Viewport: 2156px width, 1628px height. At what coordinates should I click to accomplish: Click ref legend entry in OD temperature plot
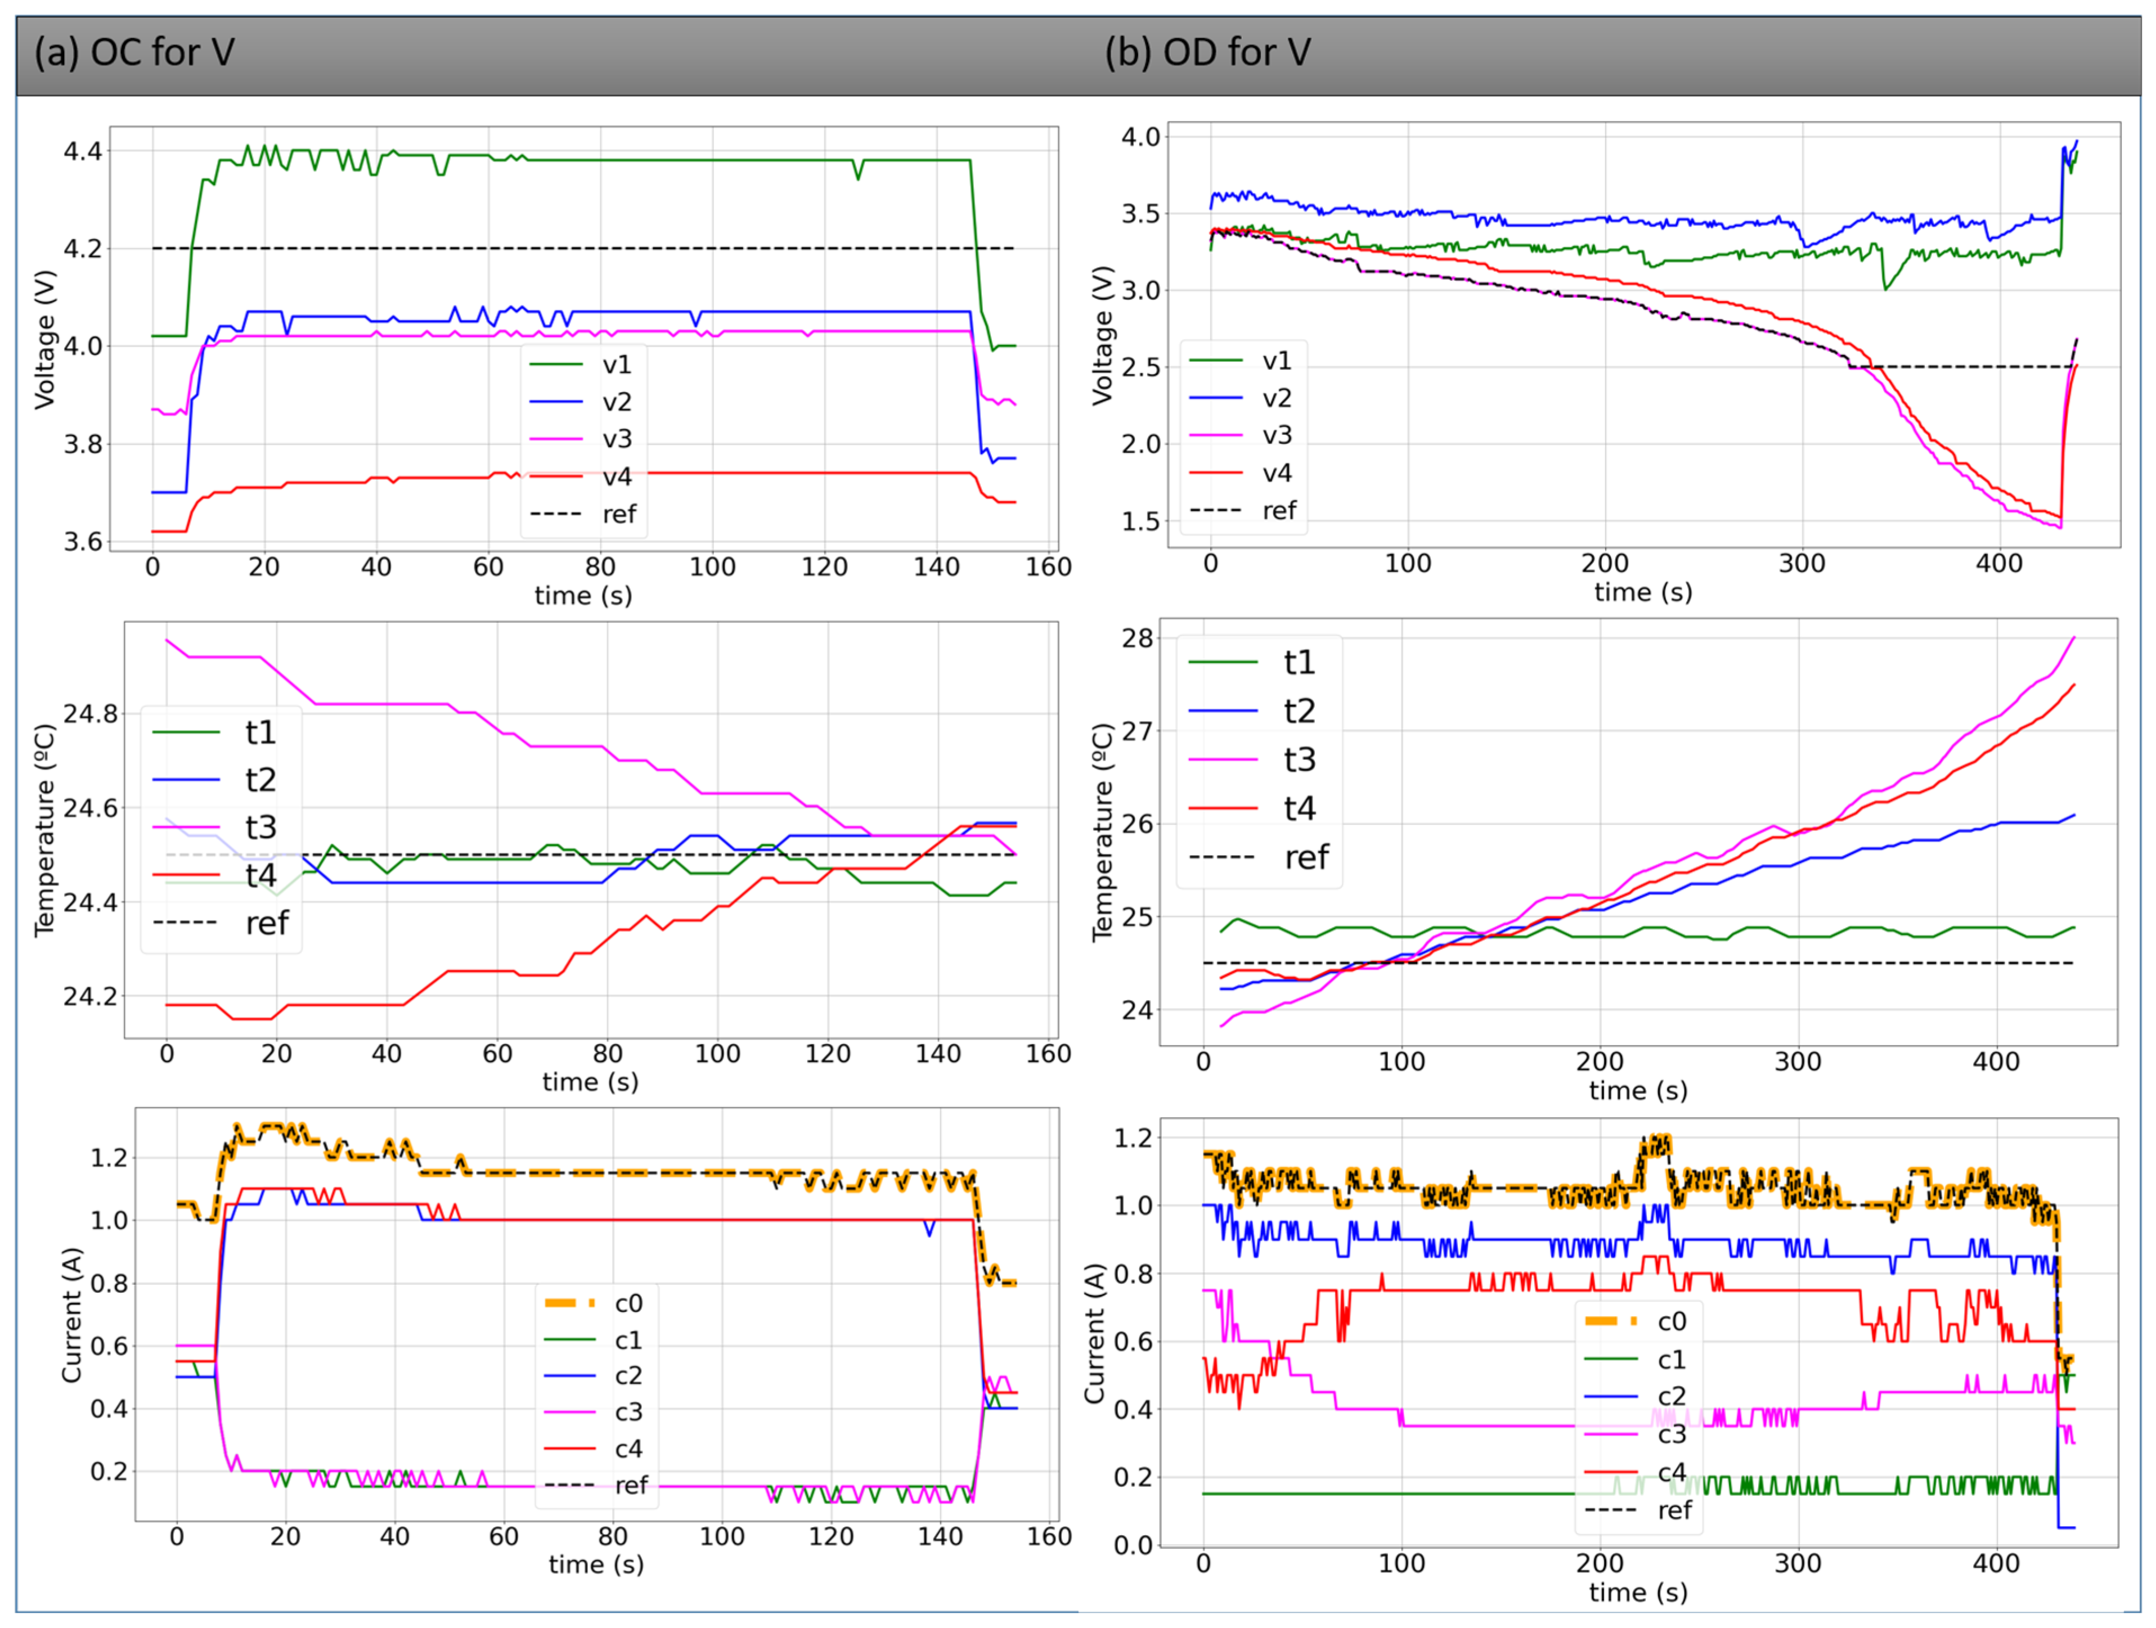click(x=1259, y=857)
